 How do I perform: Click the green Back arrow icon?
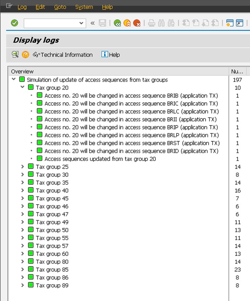pos(117,23)
